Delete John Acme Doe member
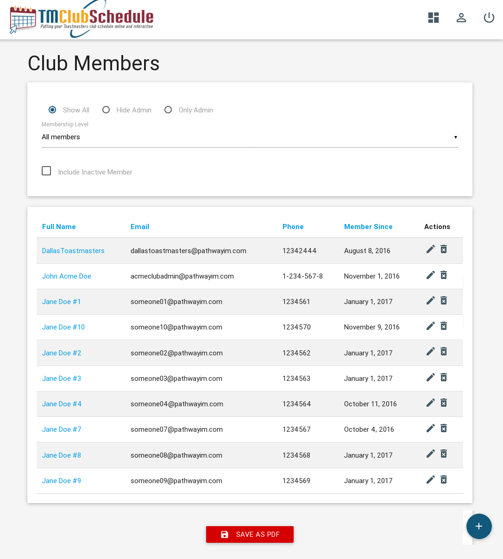The image size is (503, 559). pos(444,275)
